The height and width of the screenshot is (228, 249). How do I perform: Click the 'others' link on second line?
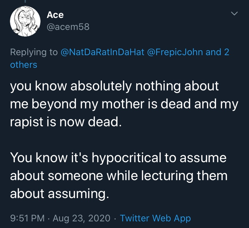point(24,65)
